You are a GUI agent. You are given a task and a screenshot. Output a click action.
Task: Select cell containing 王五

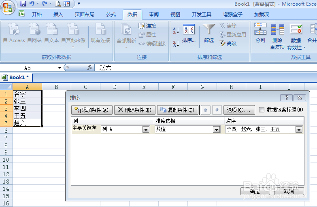click(x=27, y=116)
